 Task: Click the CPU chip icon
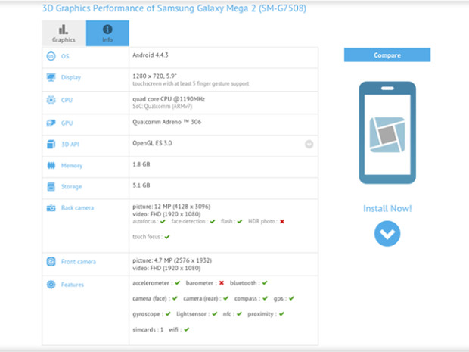(x=51, y=100)
